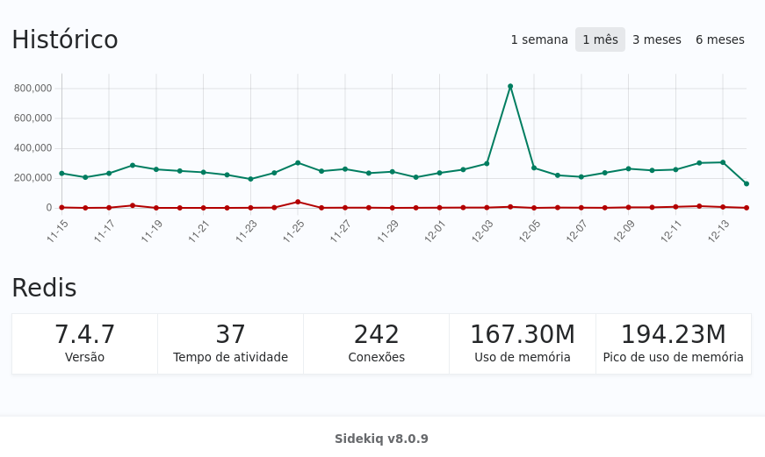
Task: Switch history to "6 meses"
Action: 719,39
